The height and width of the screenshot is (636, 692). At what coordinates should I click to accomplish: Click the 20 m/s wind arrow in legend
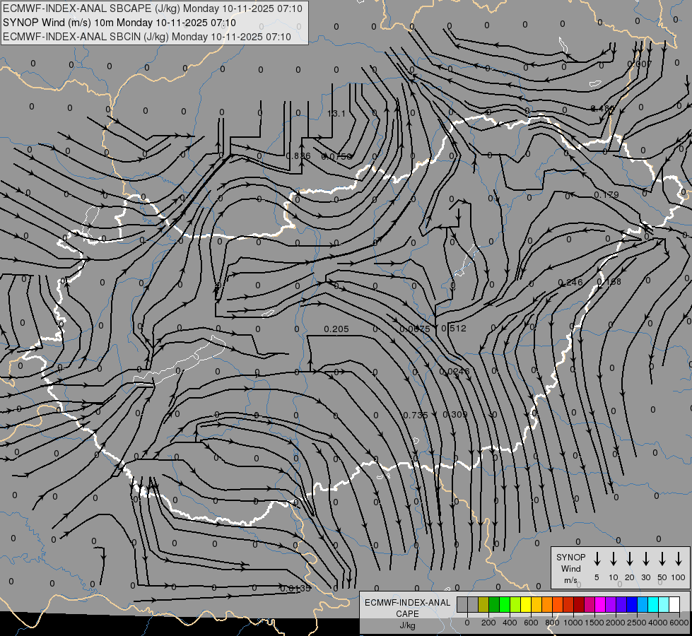point(630,558)
